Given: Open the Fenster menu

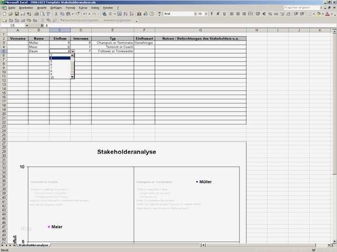Looking at the screenshot, I should (x=108, y=8).
